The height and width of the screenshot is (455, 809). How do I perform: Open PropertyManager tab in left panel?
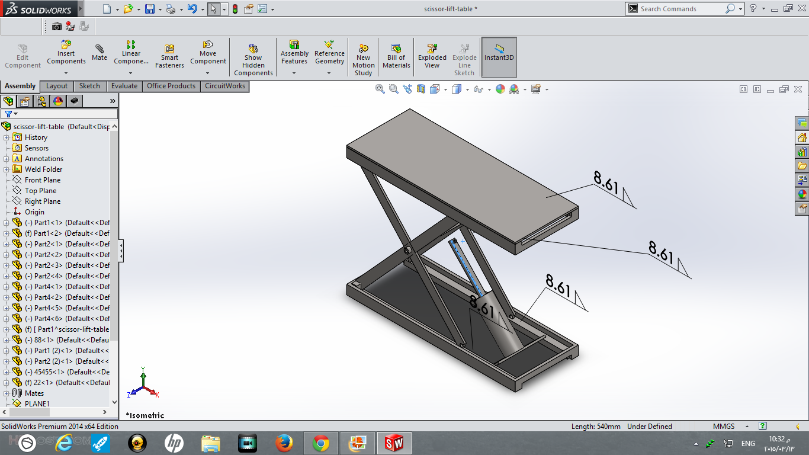click(25, 101)
